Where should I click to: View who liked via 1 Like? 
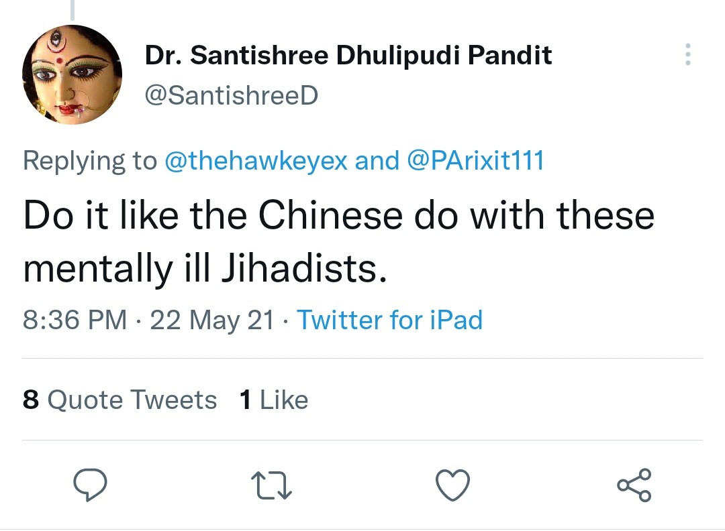[273, 400]
